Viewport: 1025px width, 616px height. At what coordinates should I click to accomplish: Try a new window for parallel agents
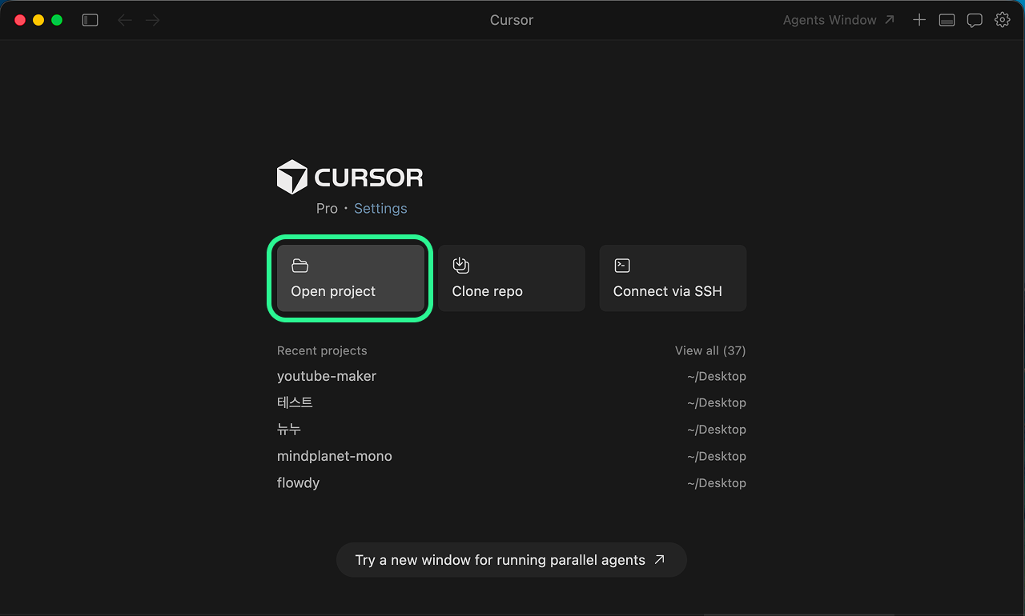point(512,560)
